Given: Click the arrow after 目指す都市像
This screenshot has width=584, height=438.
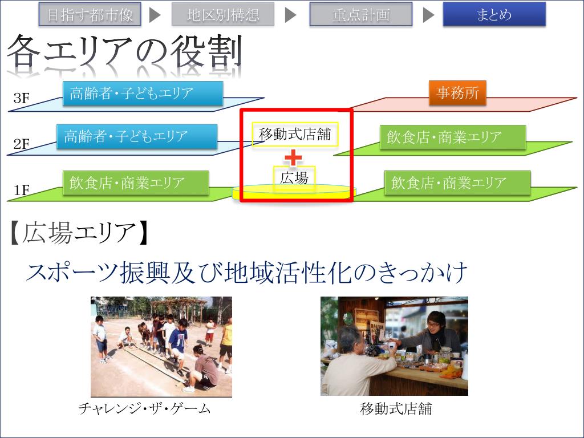Looking at the screenshot, I should (x=155, y=15).
